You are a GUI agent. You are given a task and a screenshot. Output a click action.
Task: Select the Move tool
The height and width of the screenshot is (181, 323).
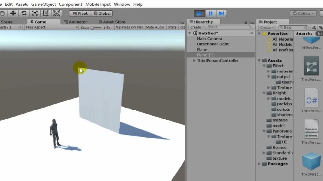pos(13,13)
